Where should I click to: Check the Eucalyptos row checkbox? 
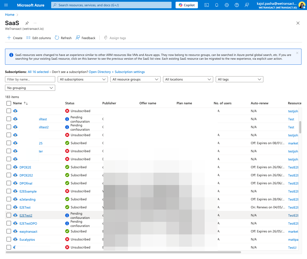[x=9, y=239]
